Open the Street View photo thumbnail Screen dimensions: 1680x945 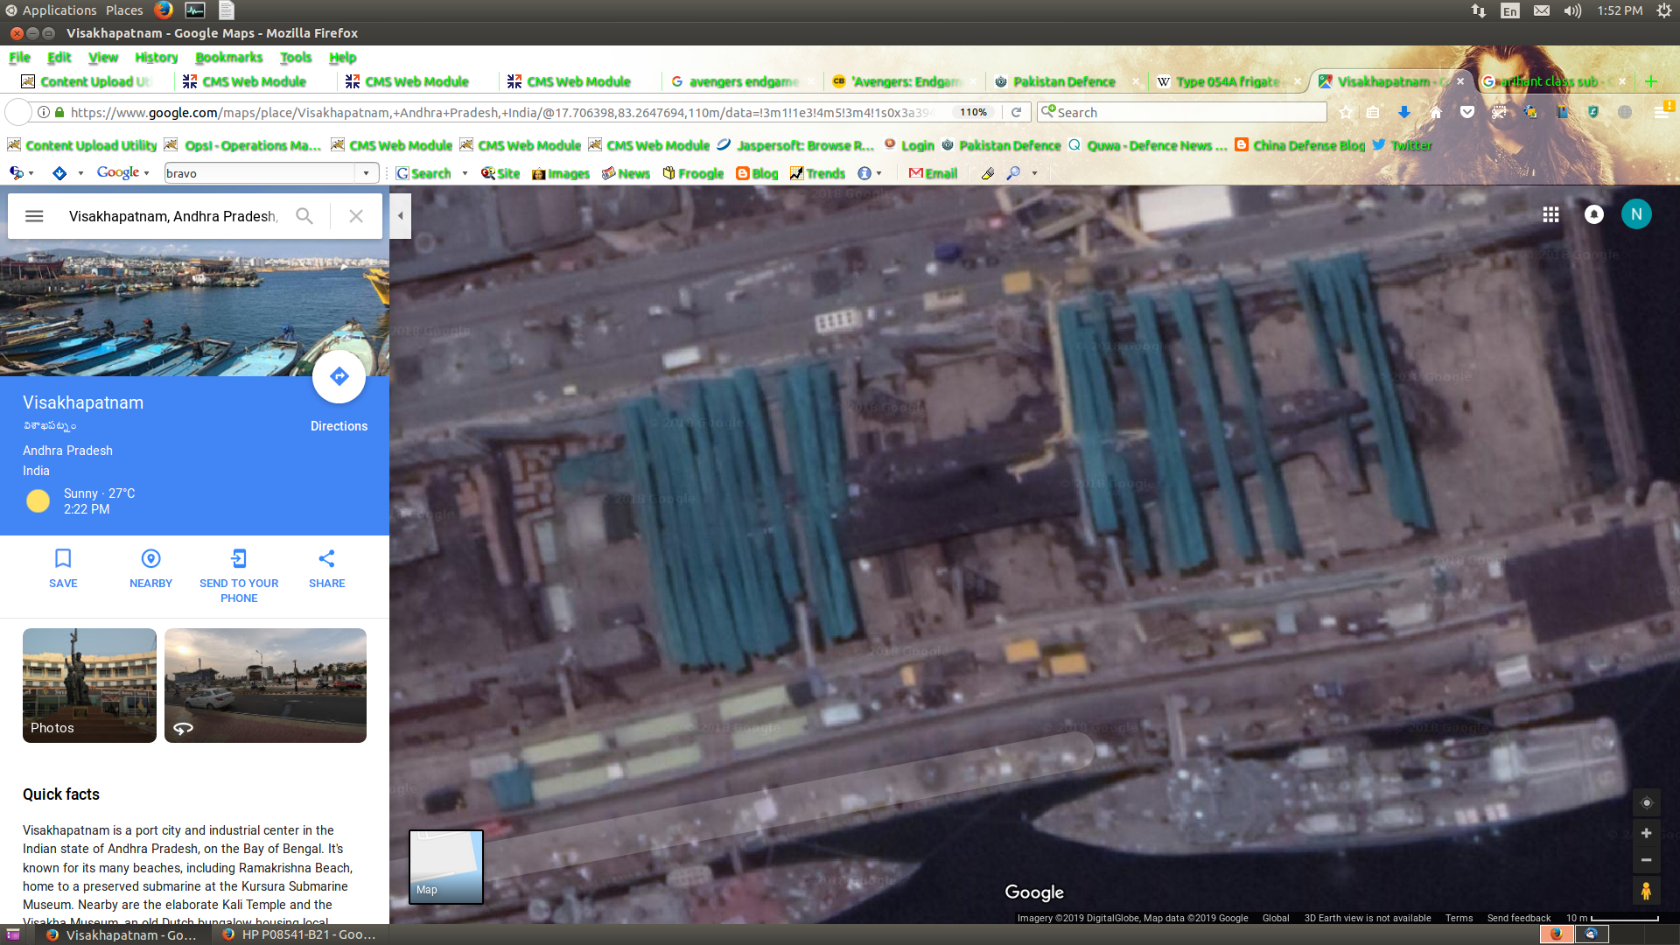[265, 685]
